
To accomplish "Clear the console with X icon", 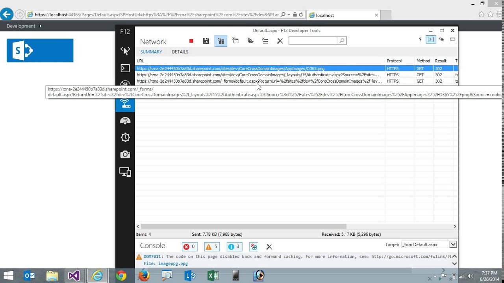I will point(269,247).
